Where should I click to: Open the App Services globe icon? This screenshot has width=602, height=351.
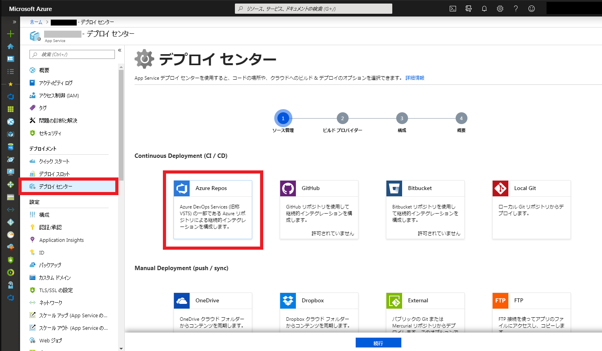point(11,122)
